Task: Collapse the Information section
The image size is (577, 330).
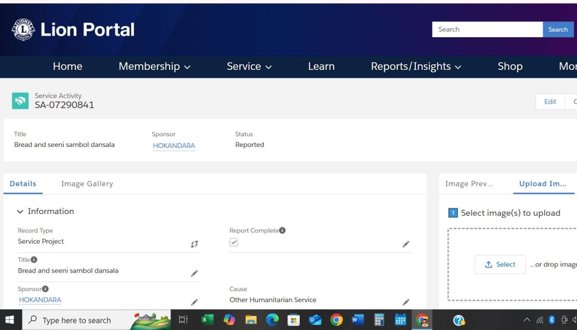Action: (20, 211)
